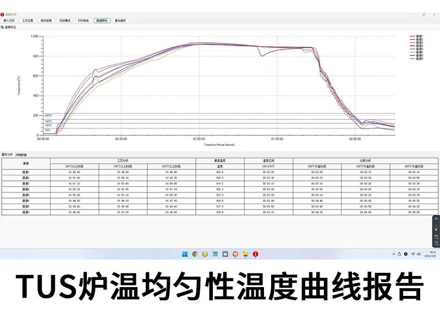
Task: Click the 测试信息 toolbar button
Action: point(46,20)
